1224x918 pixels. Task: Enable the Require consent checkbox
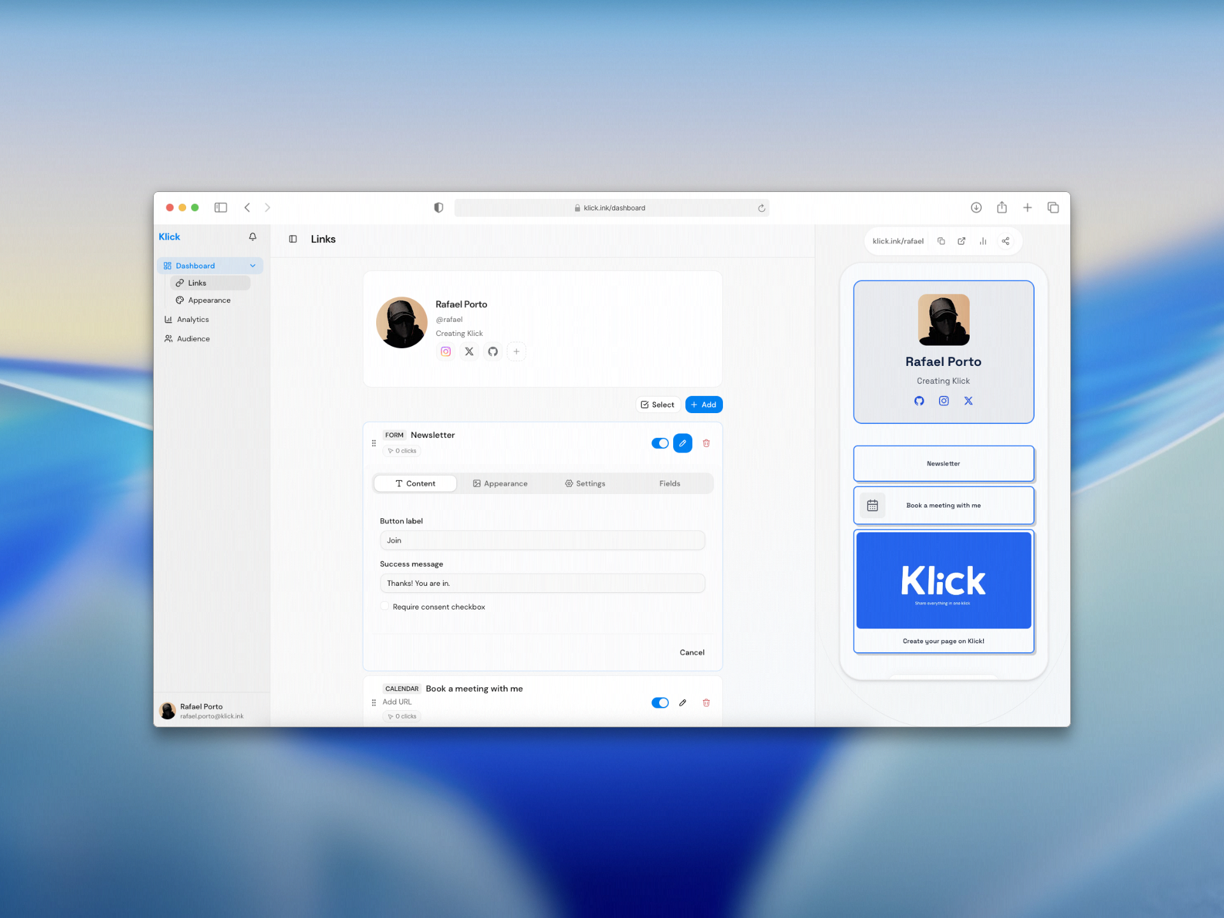pos(384,606)
